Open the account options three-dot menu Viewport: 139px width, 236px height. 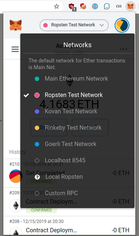click(x=123, y=49)
